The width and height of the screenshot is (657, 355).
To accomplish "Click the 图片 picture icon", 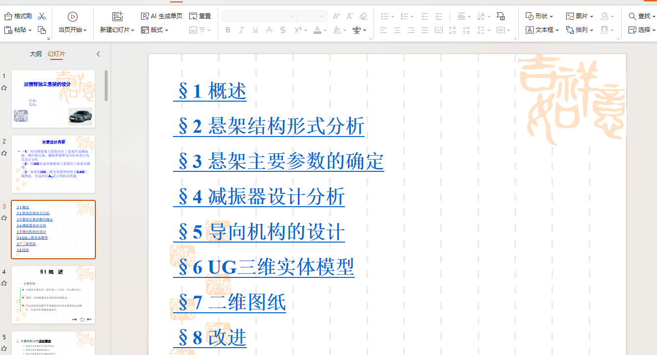I will tap(570, 16).
